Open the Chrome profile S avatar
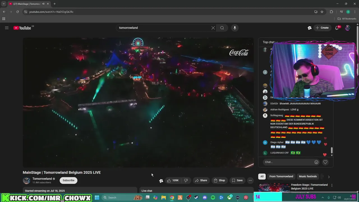 [348, 12]
